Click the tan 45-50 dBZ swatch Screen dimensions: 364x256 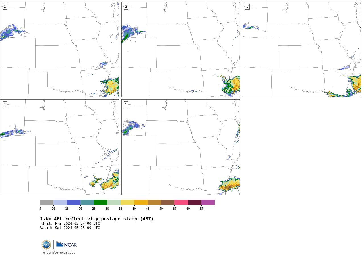pyautogui.click(x=154, y=203)
